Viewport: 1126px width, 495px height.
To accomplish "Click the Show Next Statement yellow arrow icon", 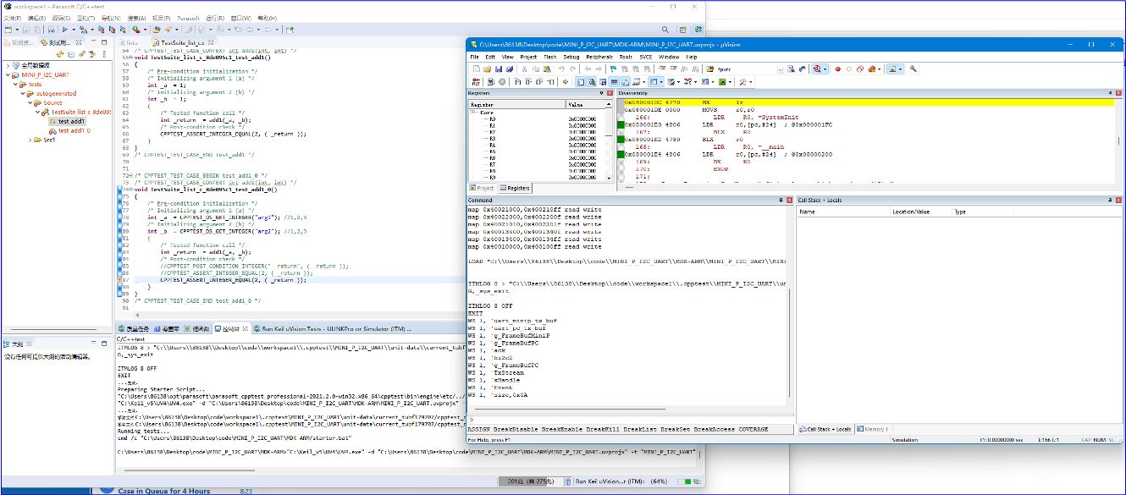I will [x=566, y=82].
